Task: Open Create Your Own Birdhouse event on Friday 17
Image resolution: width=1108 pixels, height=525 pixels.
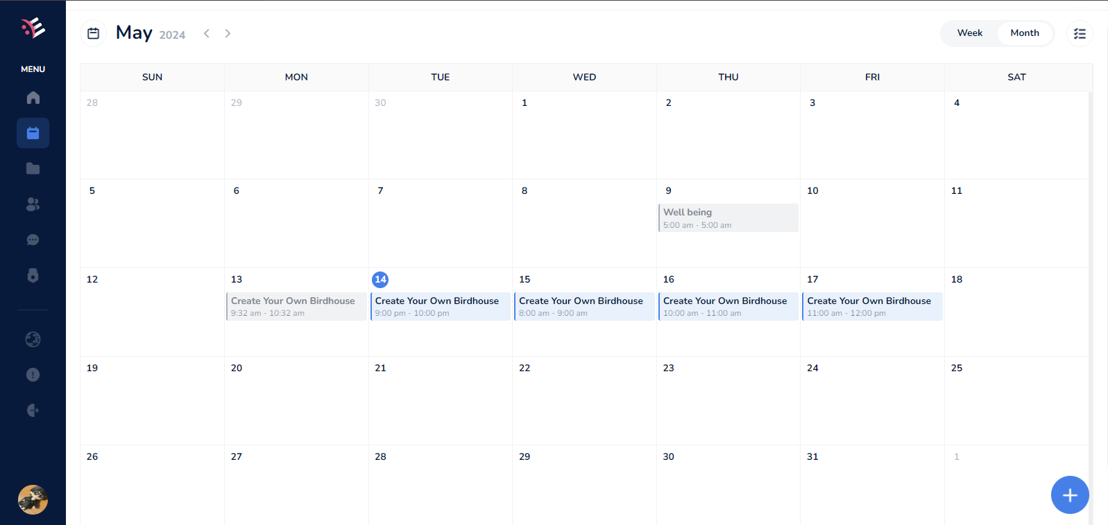Action: 872,306
